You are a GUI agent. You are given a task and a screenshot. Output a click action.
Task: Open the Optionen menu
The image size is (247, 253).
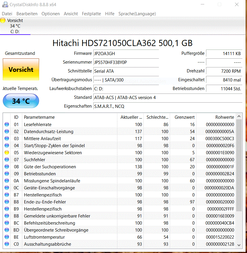[x=51, y=14]
